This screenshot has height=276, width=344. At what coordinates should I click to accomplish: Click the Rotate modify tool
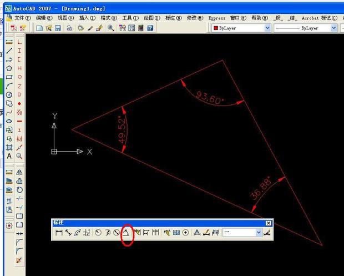tap(19, 190)
